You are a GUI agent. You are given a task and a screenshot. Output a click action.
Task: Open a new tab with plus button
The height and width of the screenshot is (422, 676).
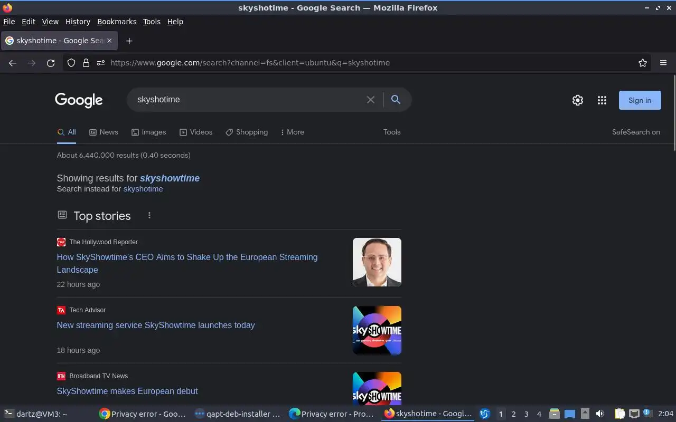(129, 41)
